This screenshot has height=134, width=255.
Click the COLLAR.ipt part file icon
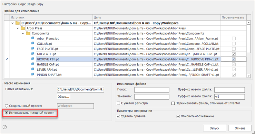33,43
